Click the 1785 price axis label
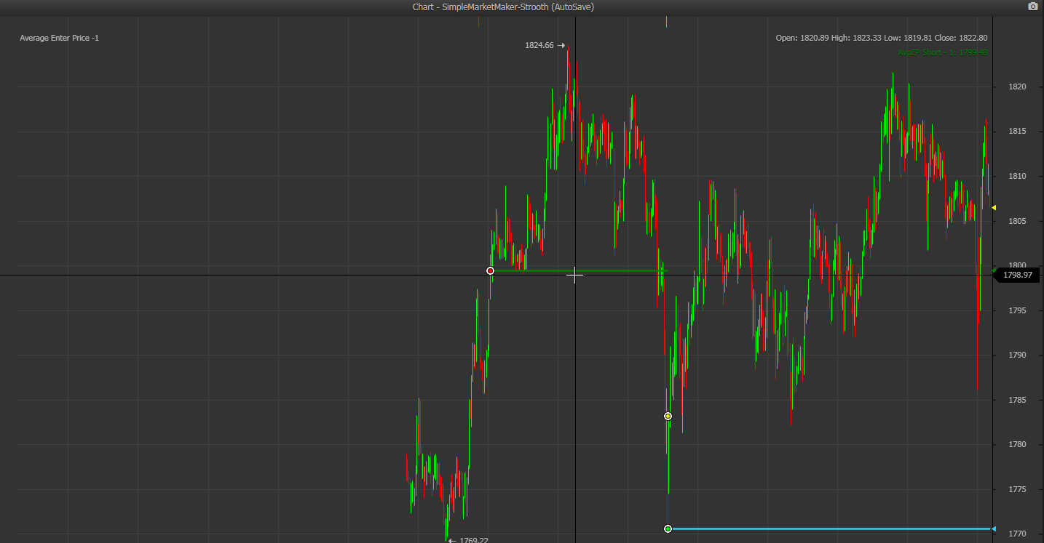The image size is (1044, 543). (x=1016, y=400)
